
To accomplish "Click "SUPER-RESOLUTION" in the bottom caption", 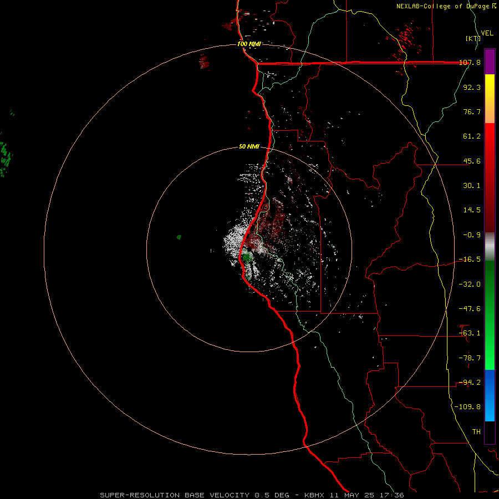I will click(140, 495).
